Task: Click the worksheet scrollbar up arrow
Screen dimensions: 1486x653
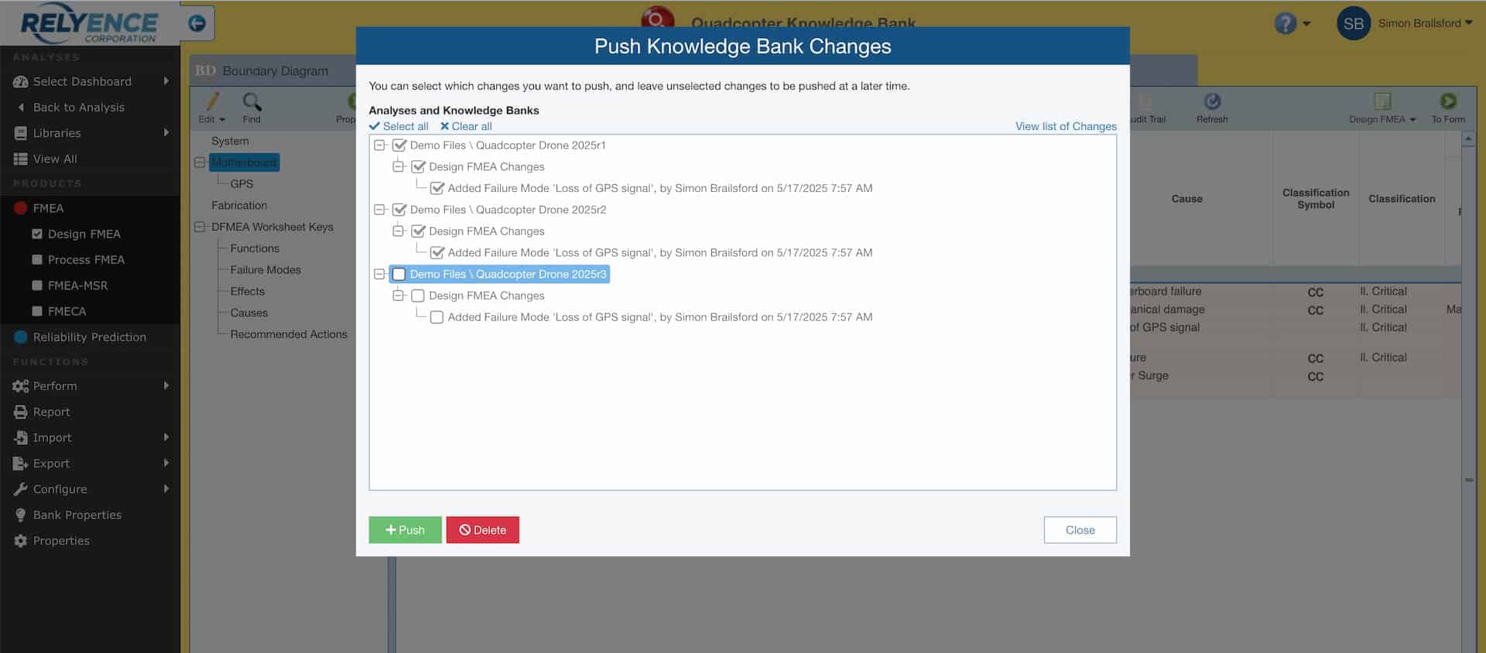Action: [1468, 138]
